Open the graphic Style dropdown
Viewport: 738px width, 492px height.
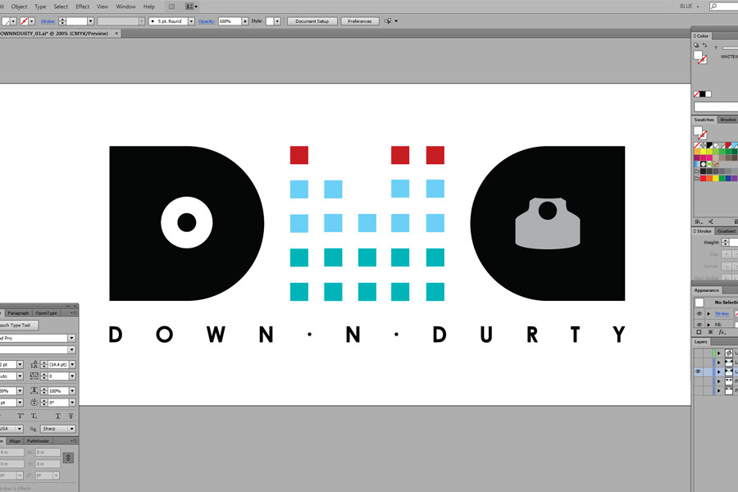[x=277, y=21]
